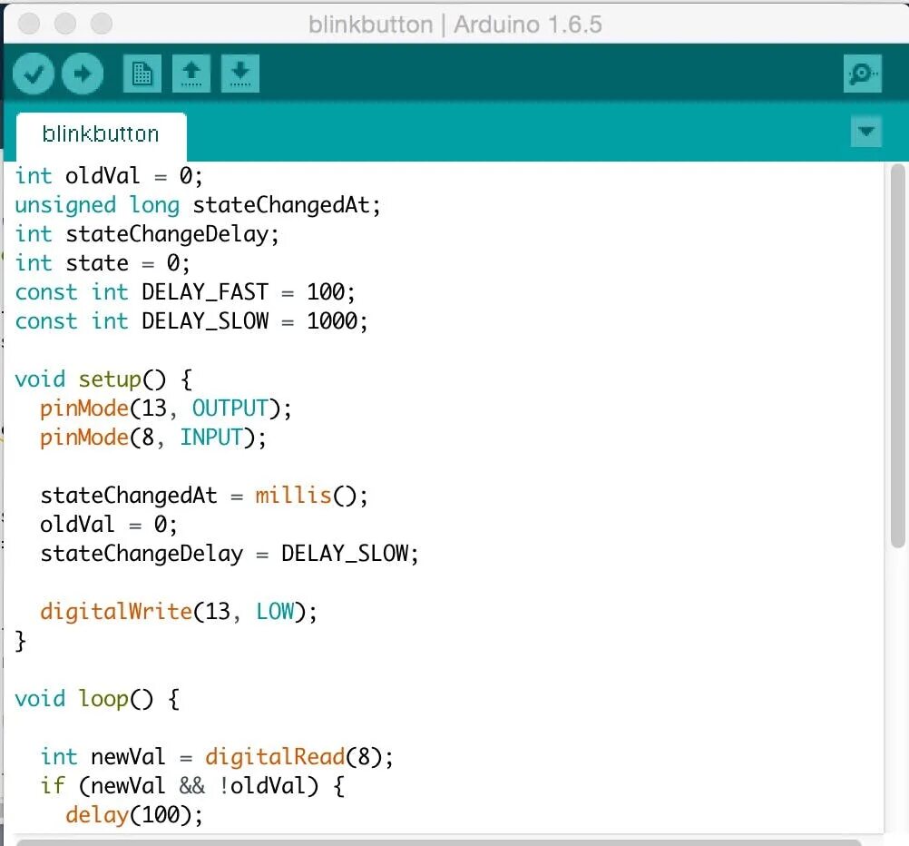Open the Serial Monitor magnifier icon
Viewport: 909px width, 846px height.
click(x=862, y=74)
